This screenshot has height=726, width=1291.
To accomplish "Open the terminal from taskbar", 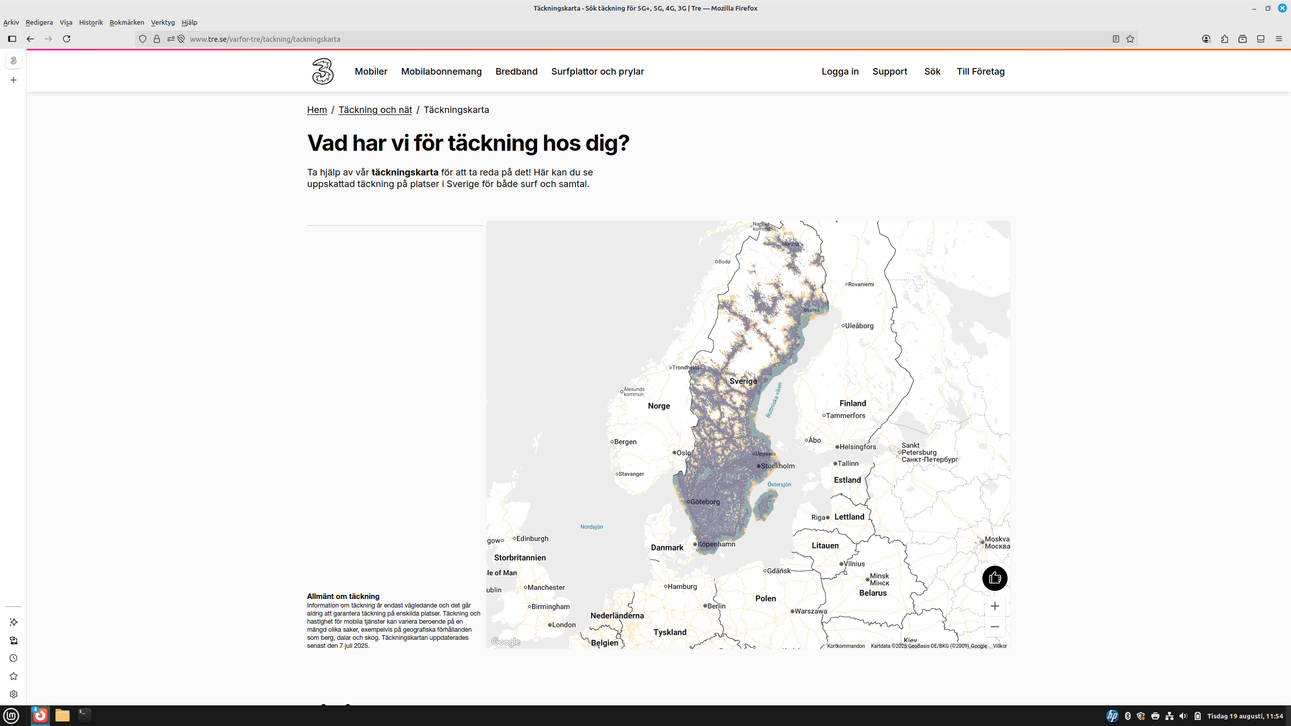I will tap(84, 715).
